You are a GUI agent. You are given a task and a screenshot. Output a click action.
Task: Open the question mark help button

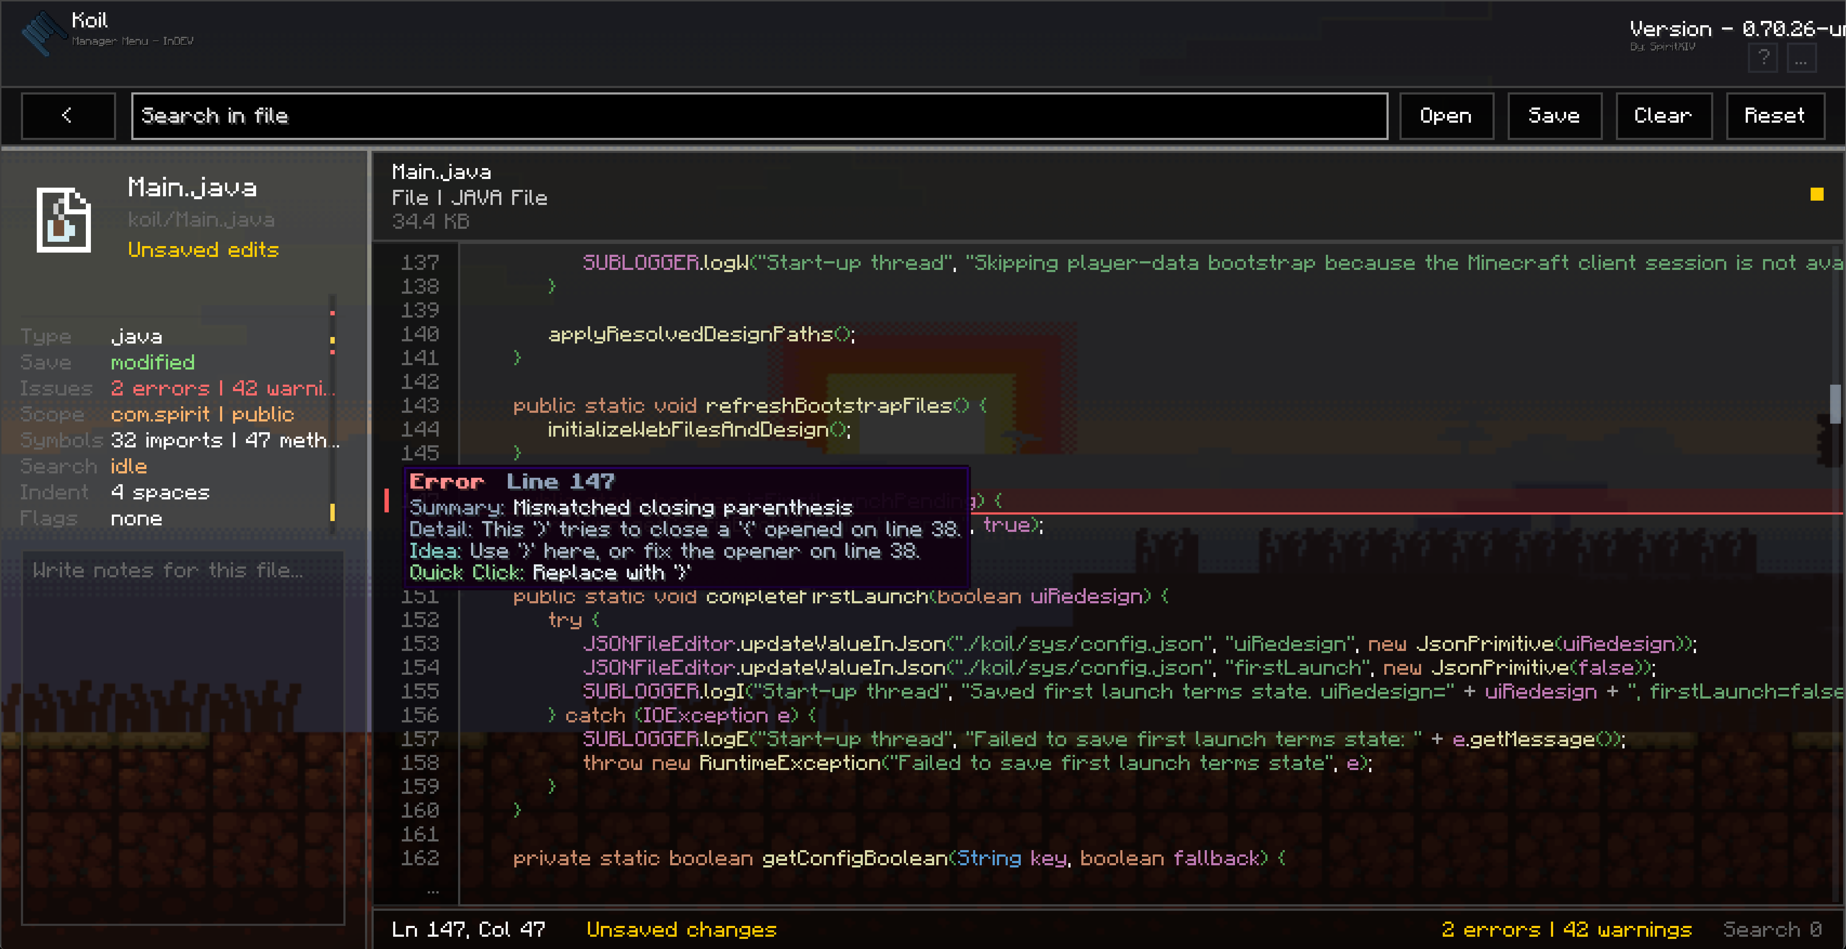coord(1763,57)
